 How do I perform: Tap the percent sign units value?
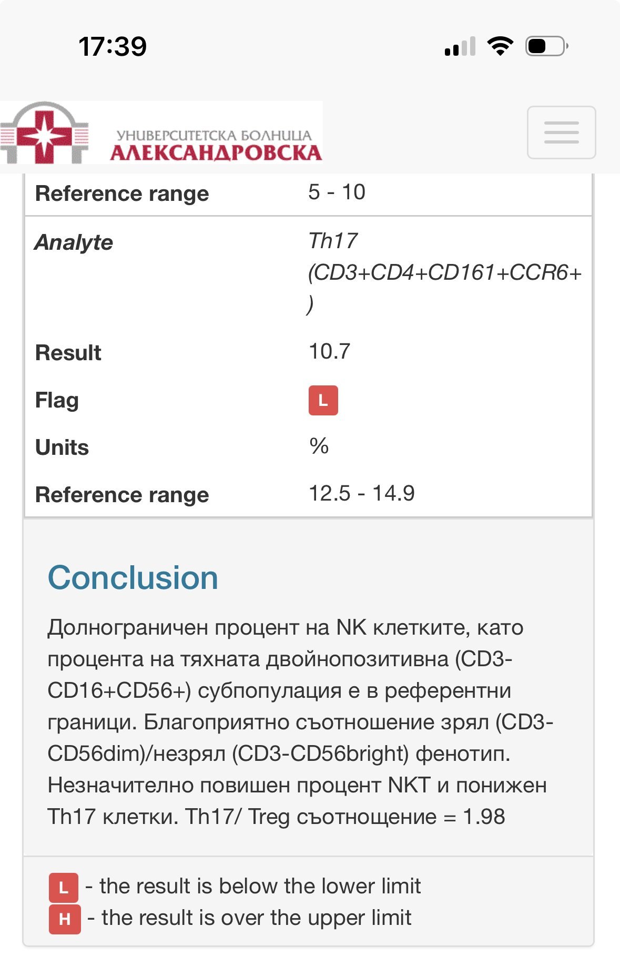point(319,446)
